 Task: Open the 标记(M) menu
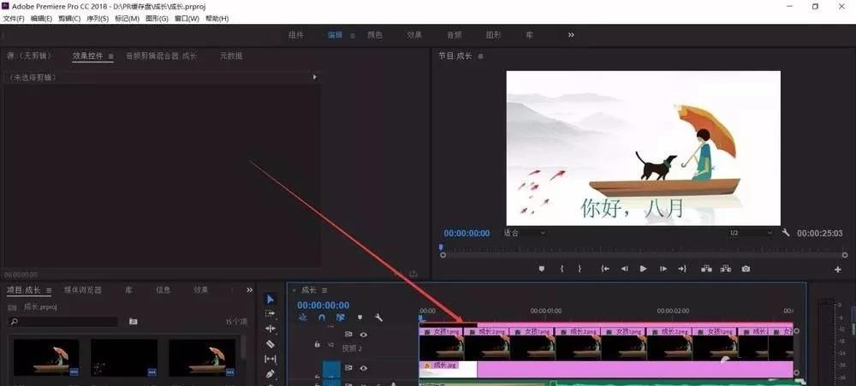[x=128, y=19]
